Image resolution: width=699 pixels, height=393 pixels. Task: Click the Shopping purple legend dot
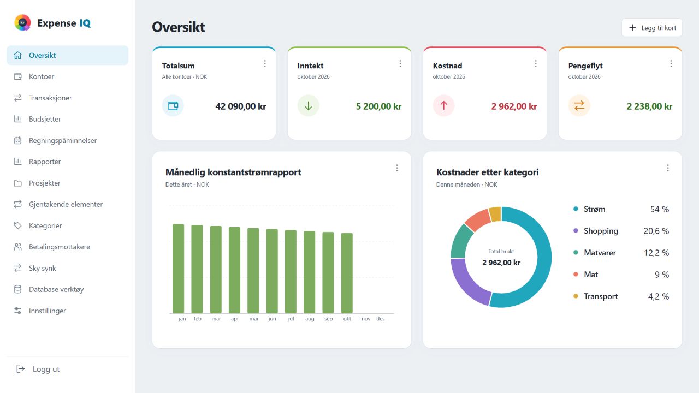(576, 231)
